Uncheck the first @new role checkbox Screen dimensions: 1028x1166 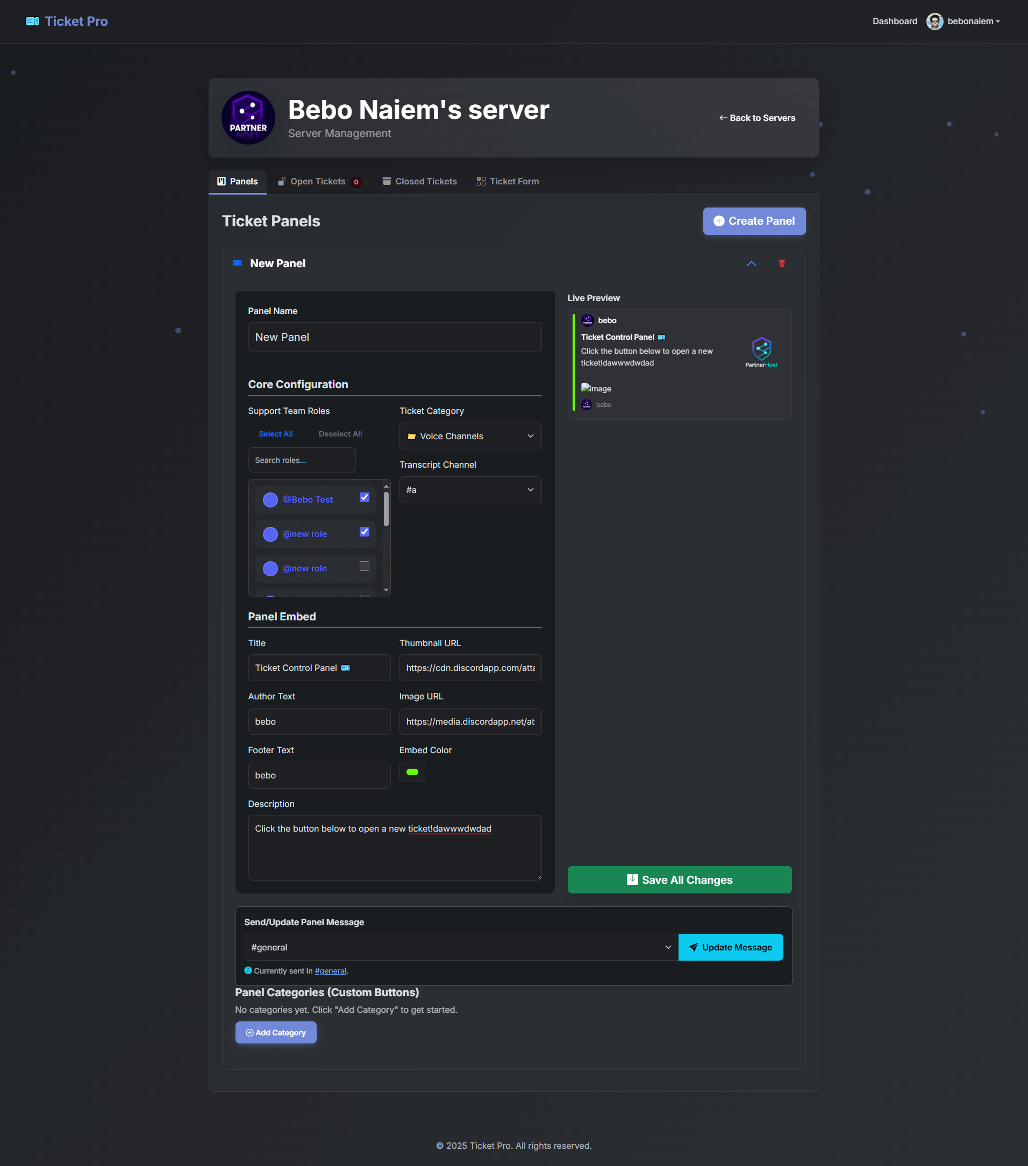[364, 532]
